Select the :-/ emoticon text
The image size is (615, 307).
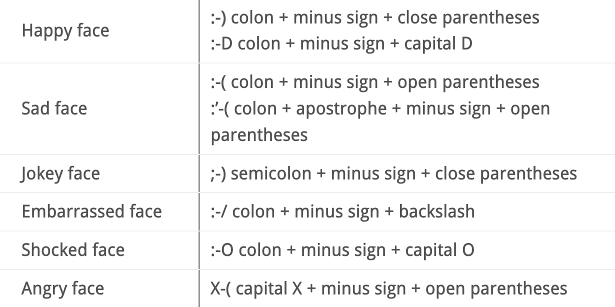tap(219, 211)
